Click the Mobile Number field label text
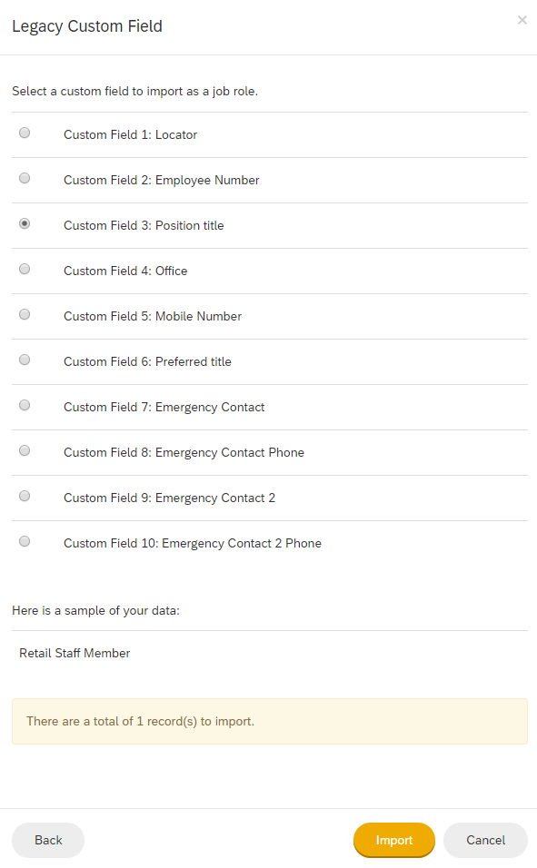The image size is (537, 868). 198,316
